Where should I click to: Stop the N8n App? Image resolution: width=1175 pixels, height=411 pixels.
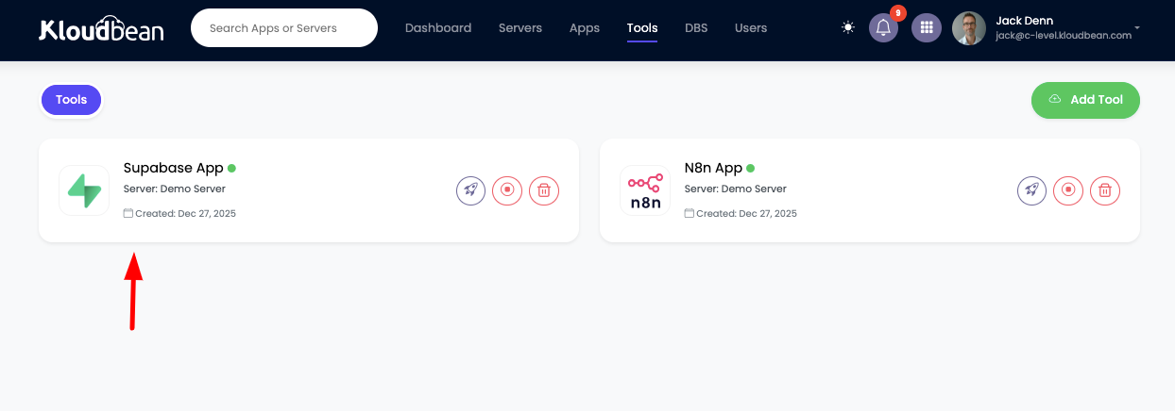pyautogui.click(x=1068, y=190)
